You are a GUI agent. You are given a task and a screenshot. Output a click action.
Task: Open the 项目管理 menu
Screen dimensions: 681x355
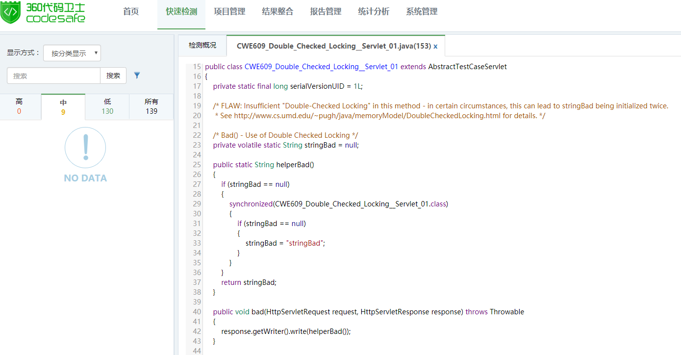[229, 12]
